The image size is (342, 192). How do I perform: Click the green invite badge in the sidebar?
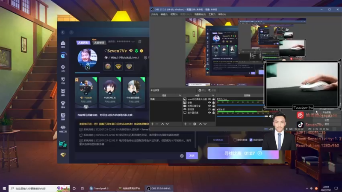(63, 144)
